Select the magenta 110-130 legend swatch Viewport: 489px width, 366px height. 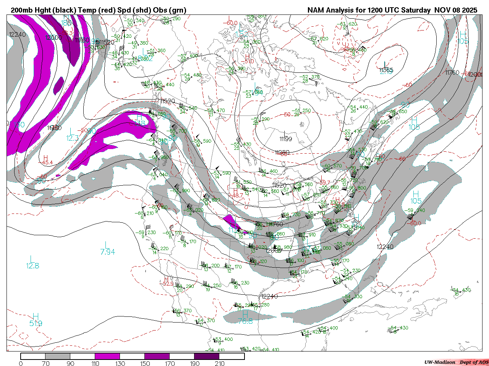coord(107,356)
